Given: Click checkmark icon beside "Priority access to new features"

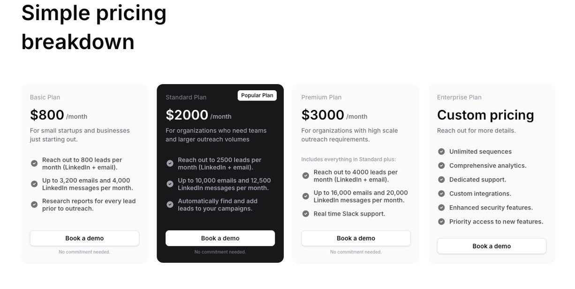Looking at the screenshot, I should coord(441,222).
